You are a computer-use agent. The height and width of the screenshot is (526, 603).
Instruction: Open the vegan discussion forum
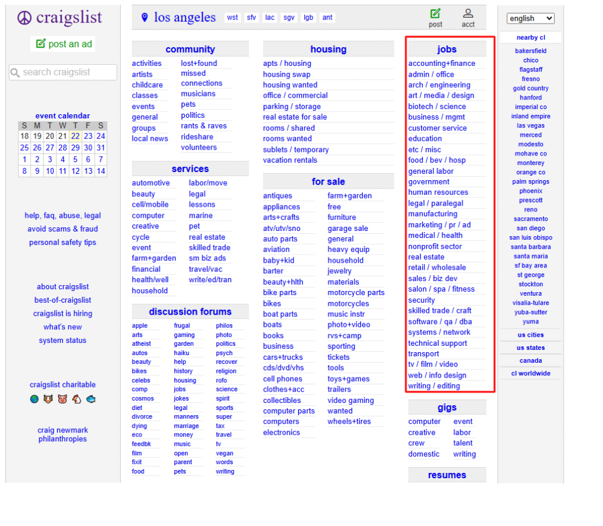[x=224, y=454]
